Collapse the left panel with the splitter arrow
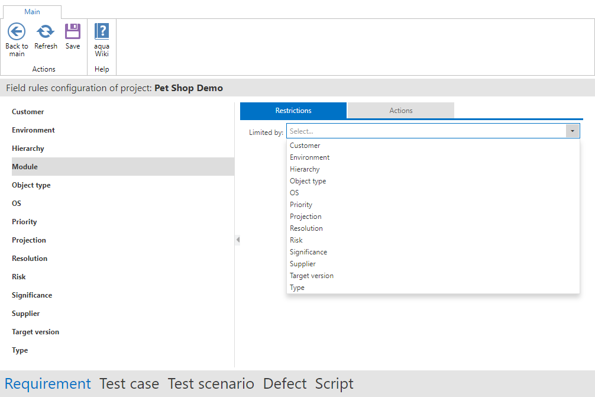This screenshot has width=595, height=397. [238, 240]
